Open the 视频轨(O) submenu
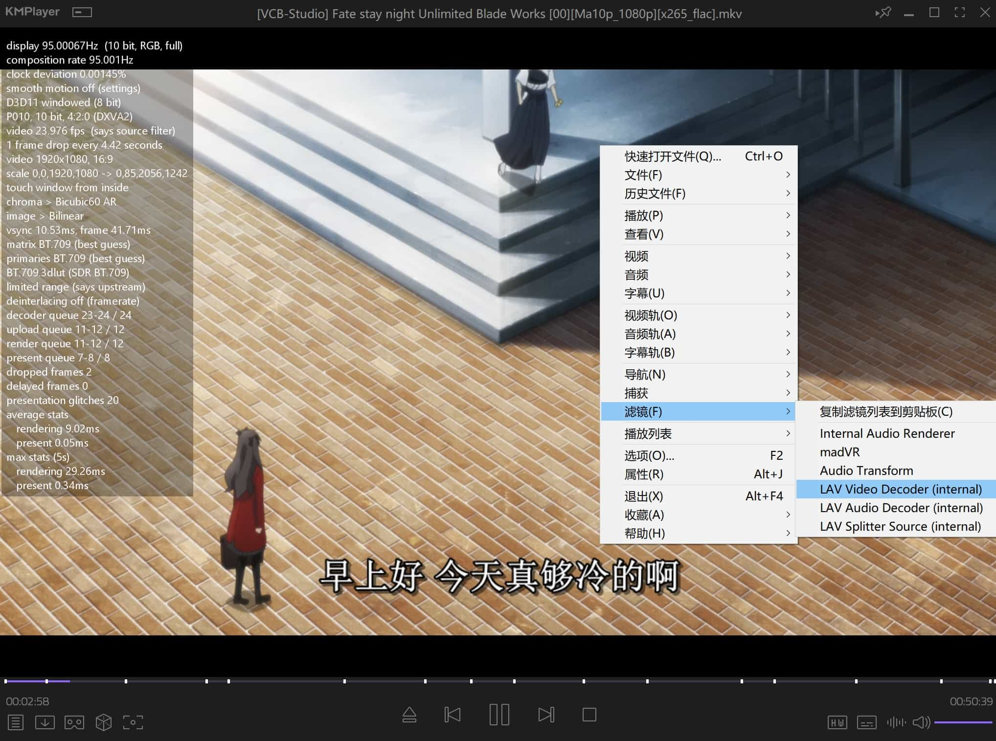 click(x=699, y=315)
